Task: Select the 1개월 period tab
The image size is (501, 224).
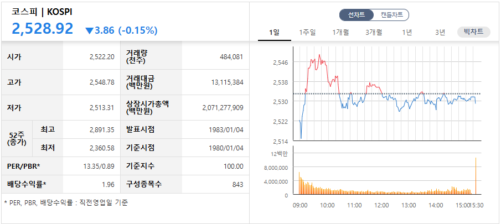Action: point(340,32)
